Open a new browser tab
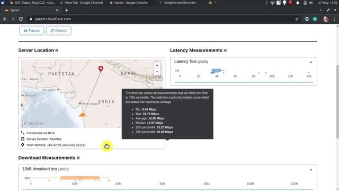The width and height of the screenshot is (339, 191). [x=67, y=10]
